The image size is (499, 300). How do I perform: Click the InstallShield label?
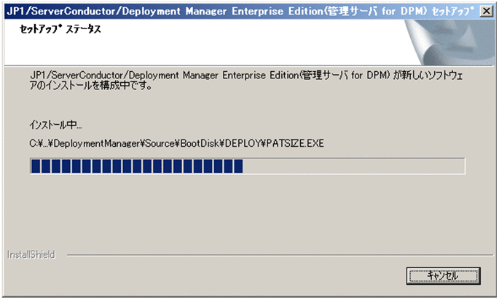coord(31,255)
